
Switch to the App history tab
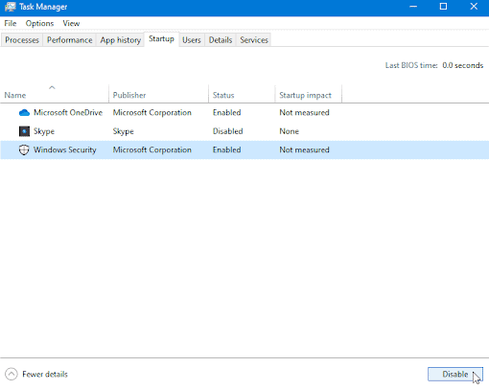coord(121,40)
